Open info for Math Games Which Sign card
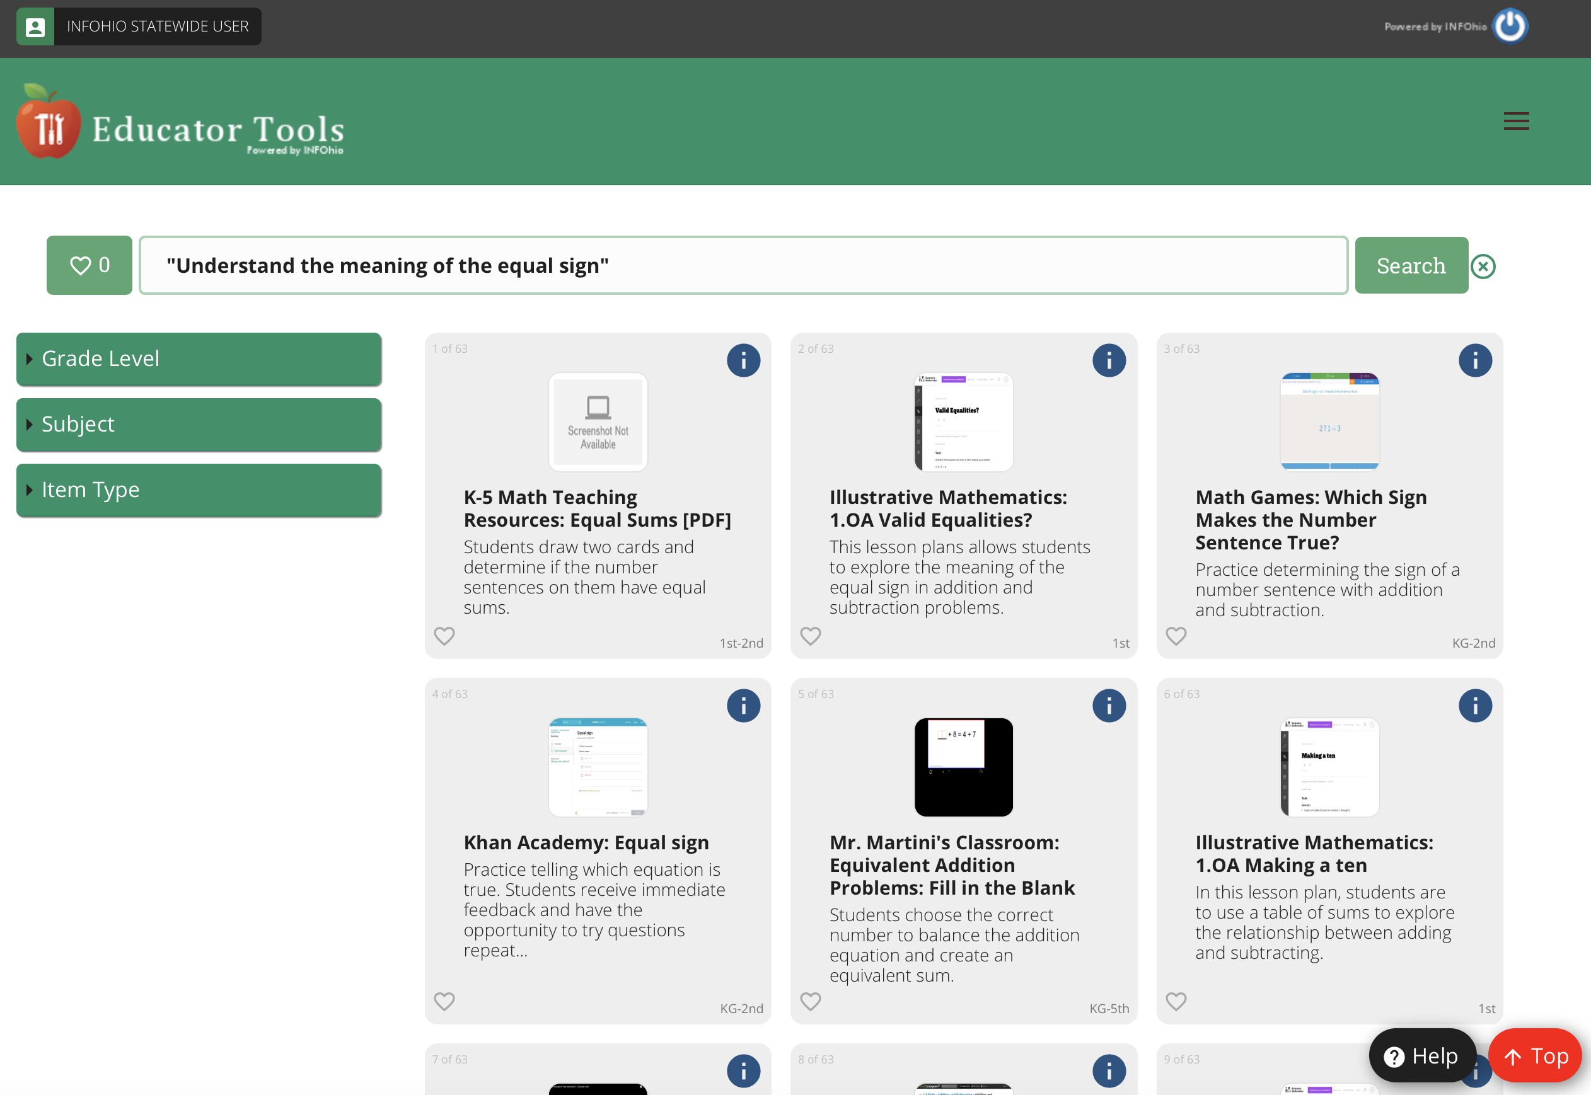Viewport: 1591px width, 1095px height. (x=1475, y=360)
